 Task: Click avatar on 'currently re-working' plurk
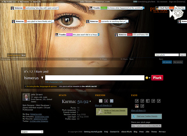coord(88,21)
